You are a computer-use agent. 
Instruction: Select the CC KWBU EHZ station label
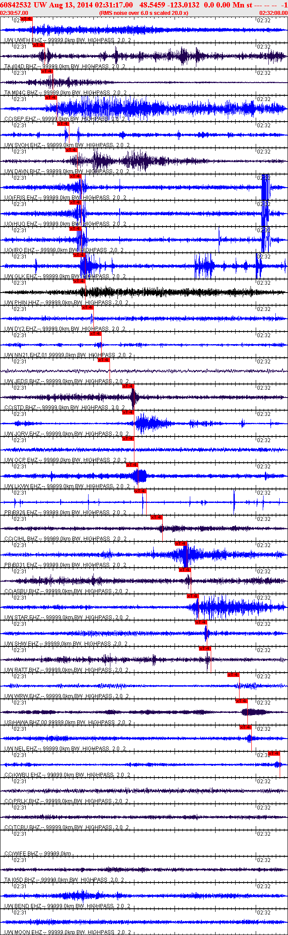(x=67, y=775)
